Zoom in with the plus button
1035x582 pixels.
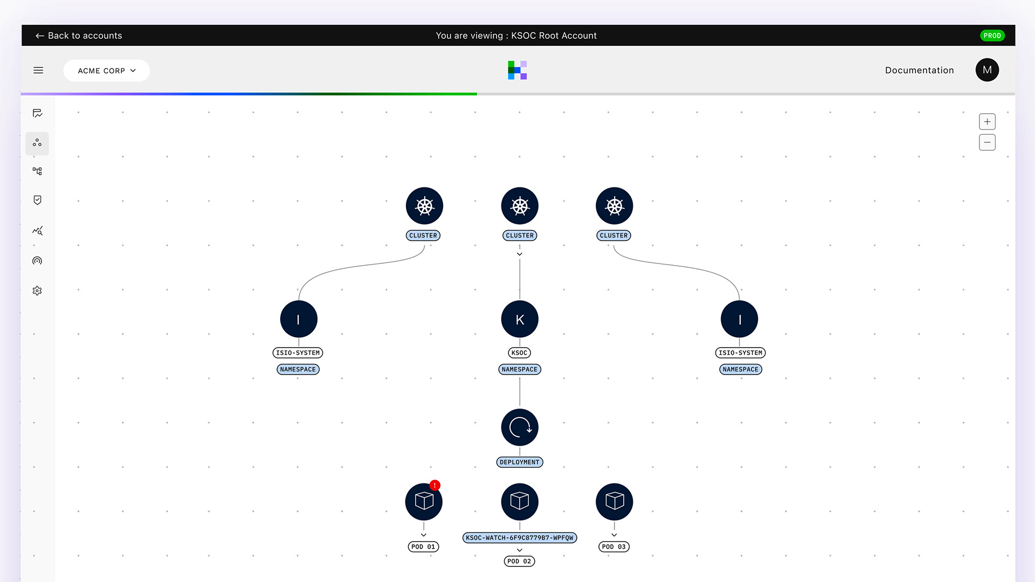pyautogui.click(x=987, y=122)
